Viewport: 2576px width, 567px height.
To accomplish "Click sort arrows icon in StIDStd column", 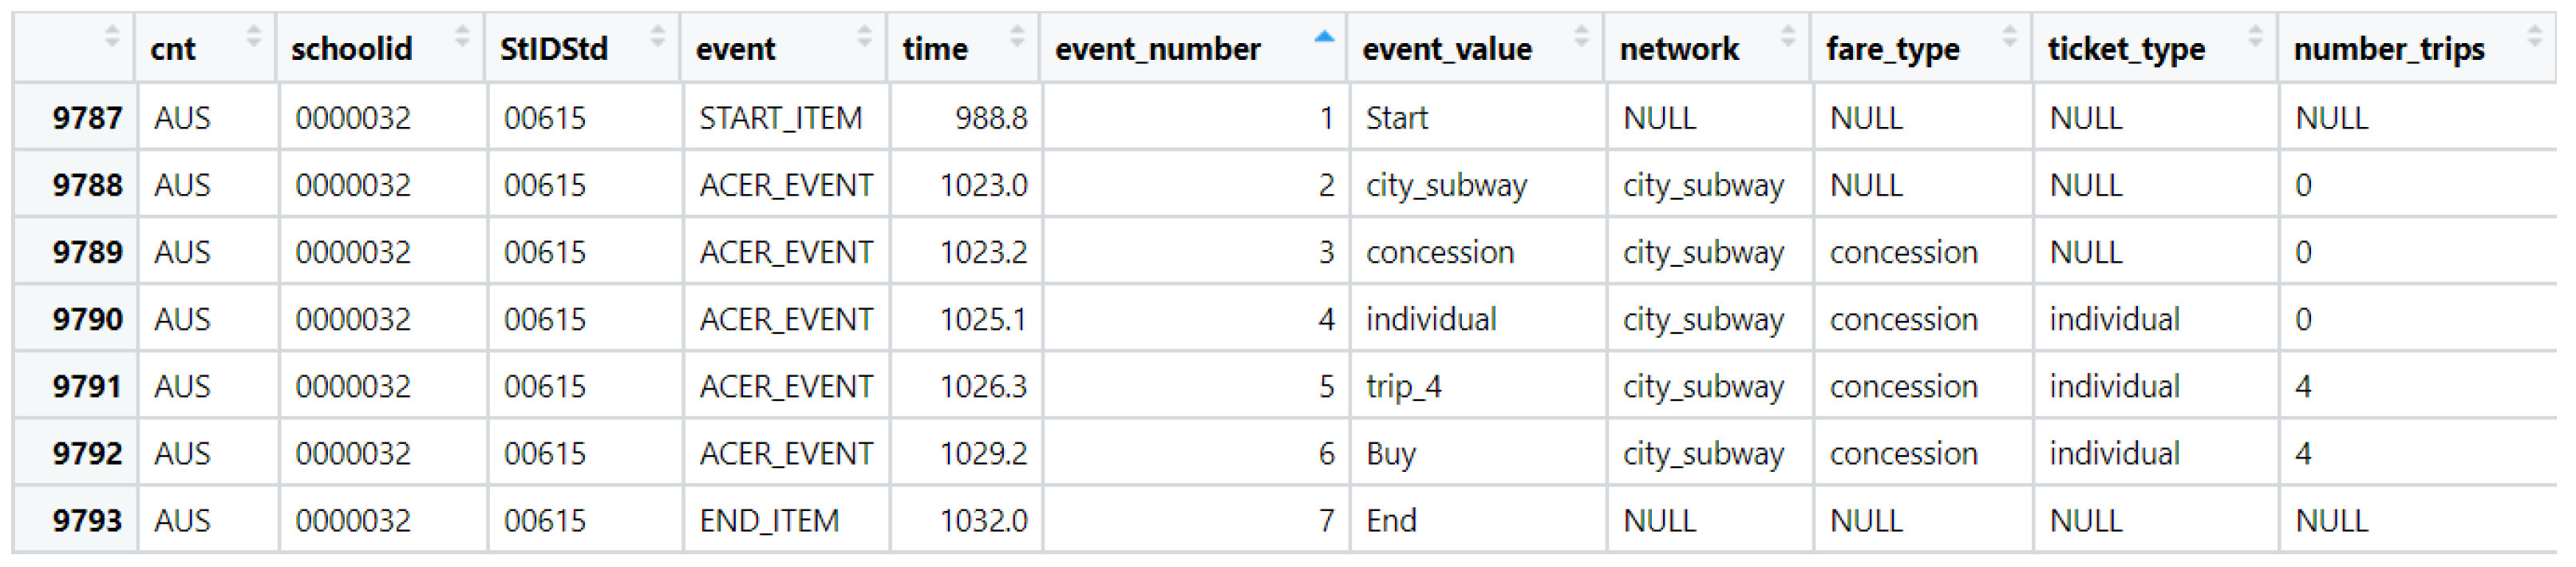I will tap(658, 37).
